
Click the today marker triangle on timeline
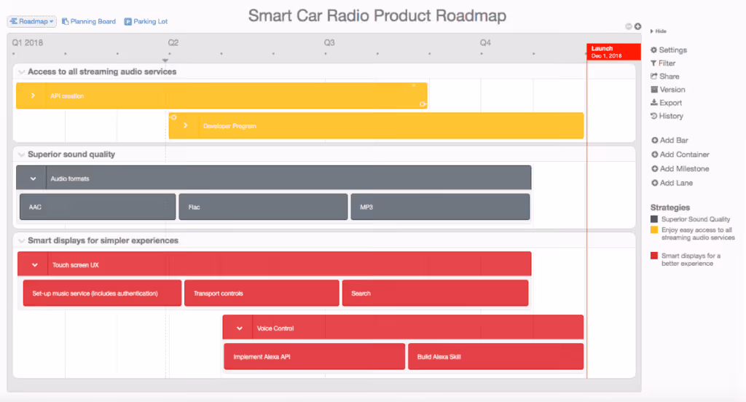tap(165, 60)
